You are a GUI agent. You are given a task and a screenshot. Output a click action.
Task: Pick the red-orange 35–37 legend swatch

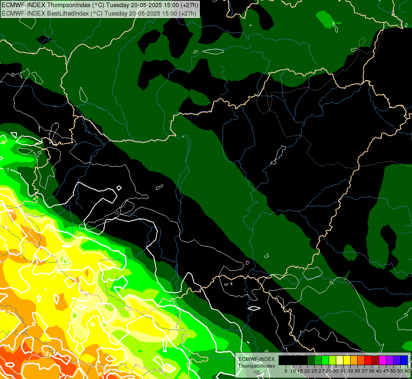[x=361, y=360]
